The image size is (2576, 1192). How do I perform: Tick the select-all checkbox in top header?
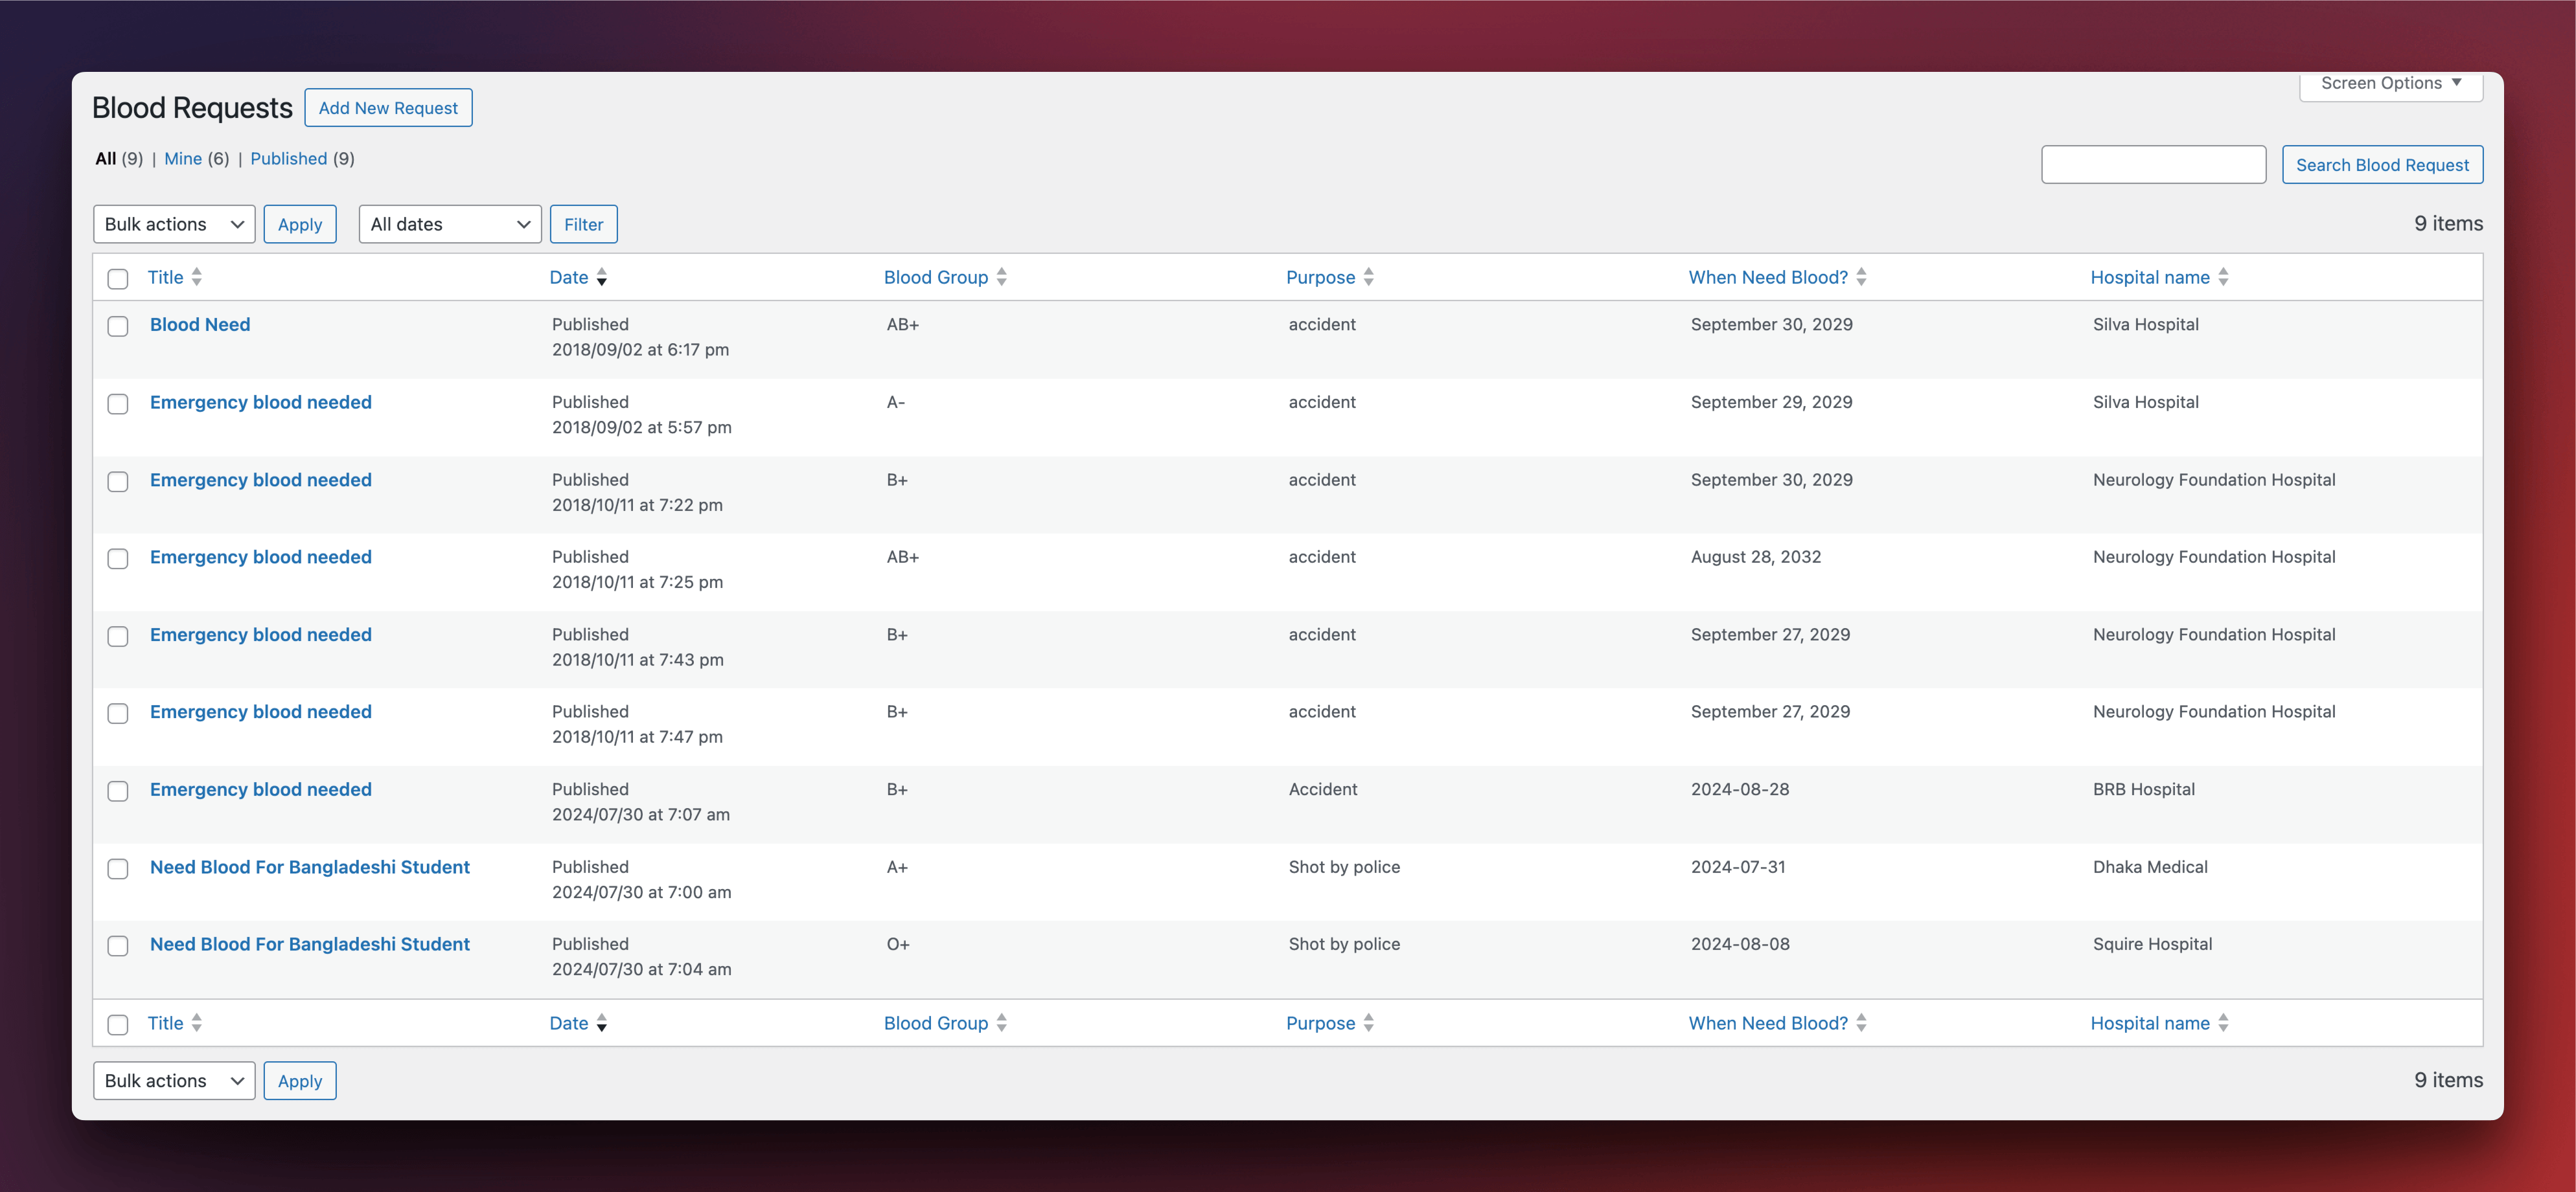tap(118, 279)
